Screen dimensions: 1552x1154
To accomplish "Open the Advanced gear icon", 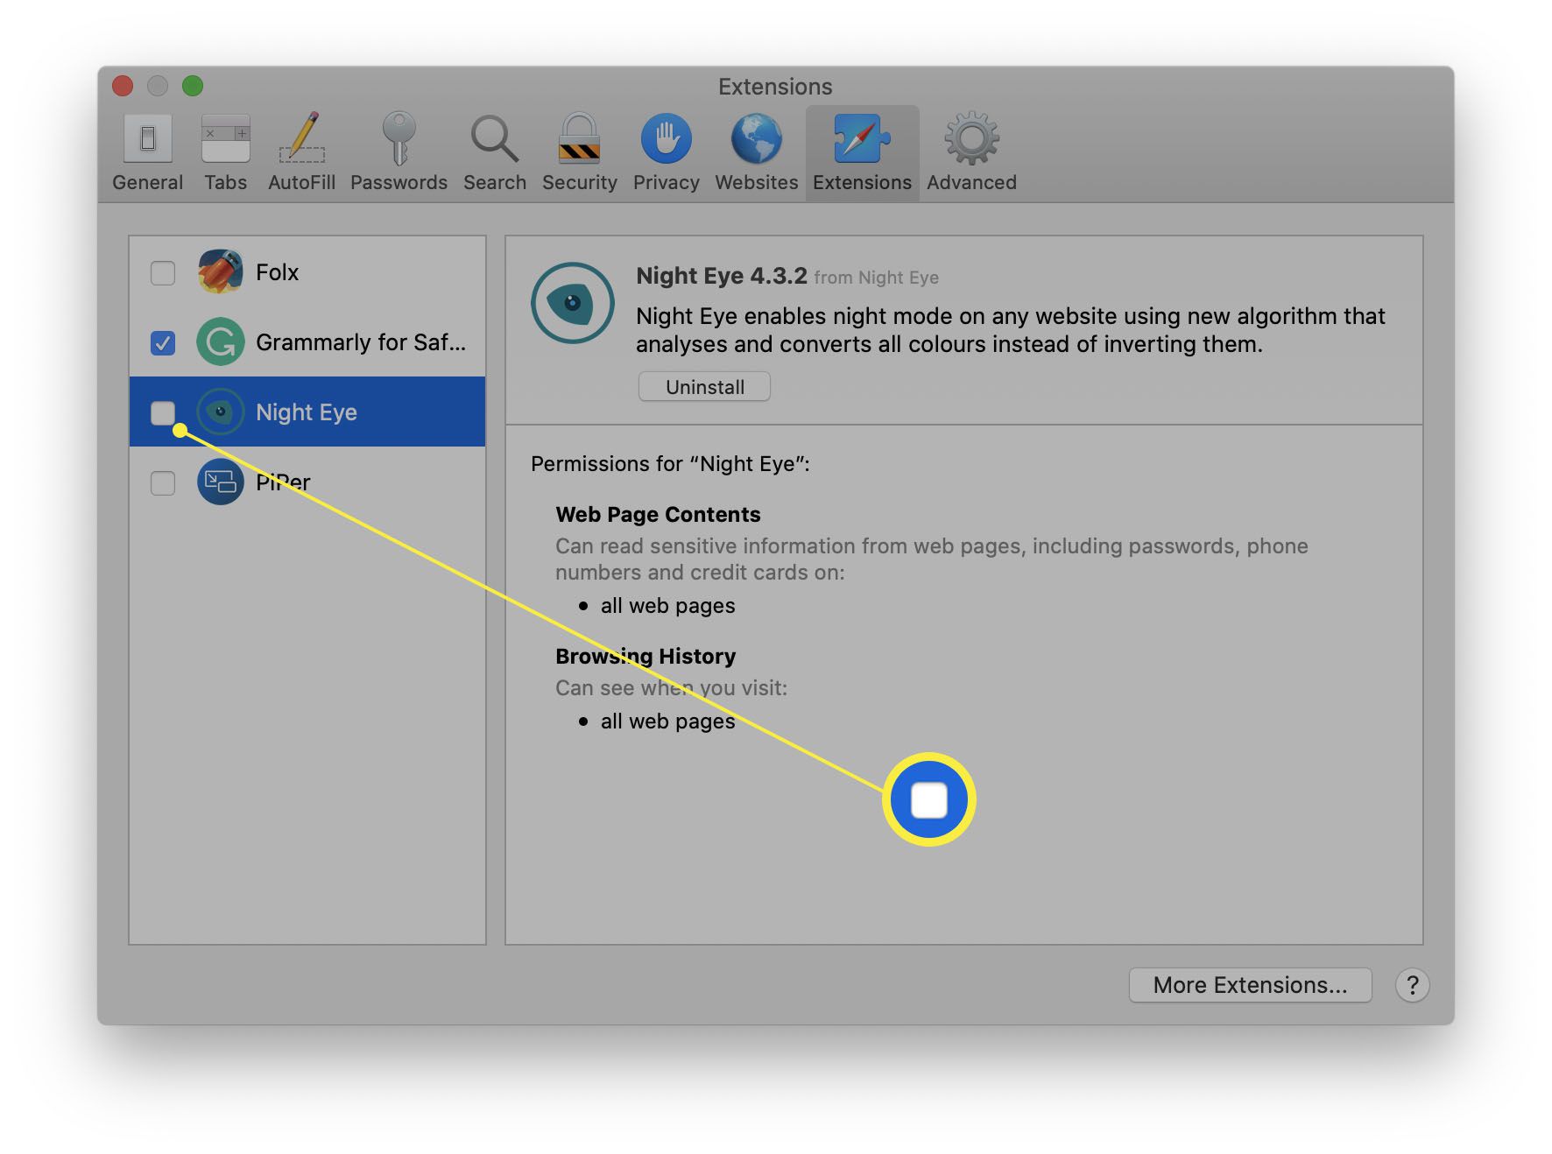I will coord(971,138).
